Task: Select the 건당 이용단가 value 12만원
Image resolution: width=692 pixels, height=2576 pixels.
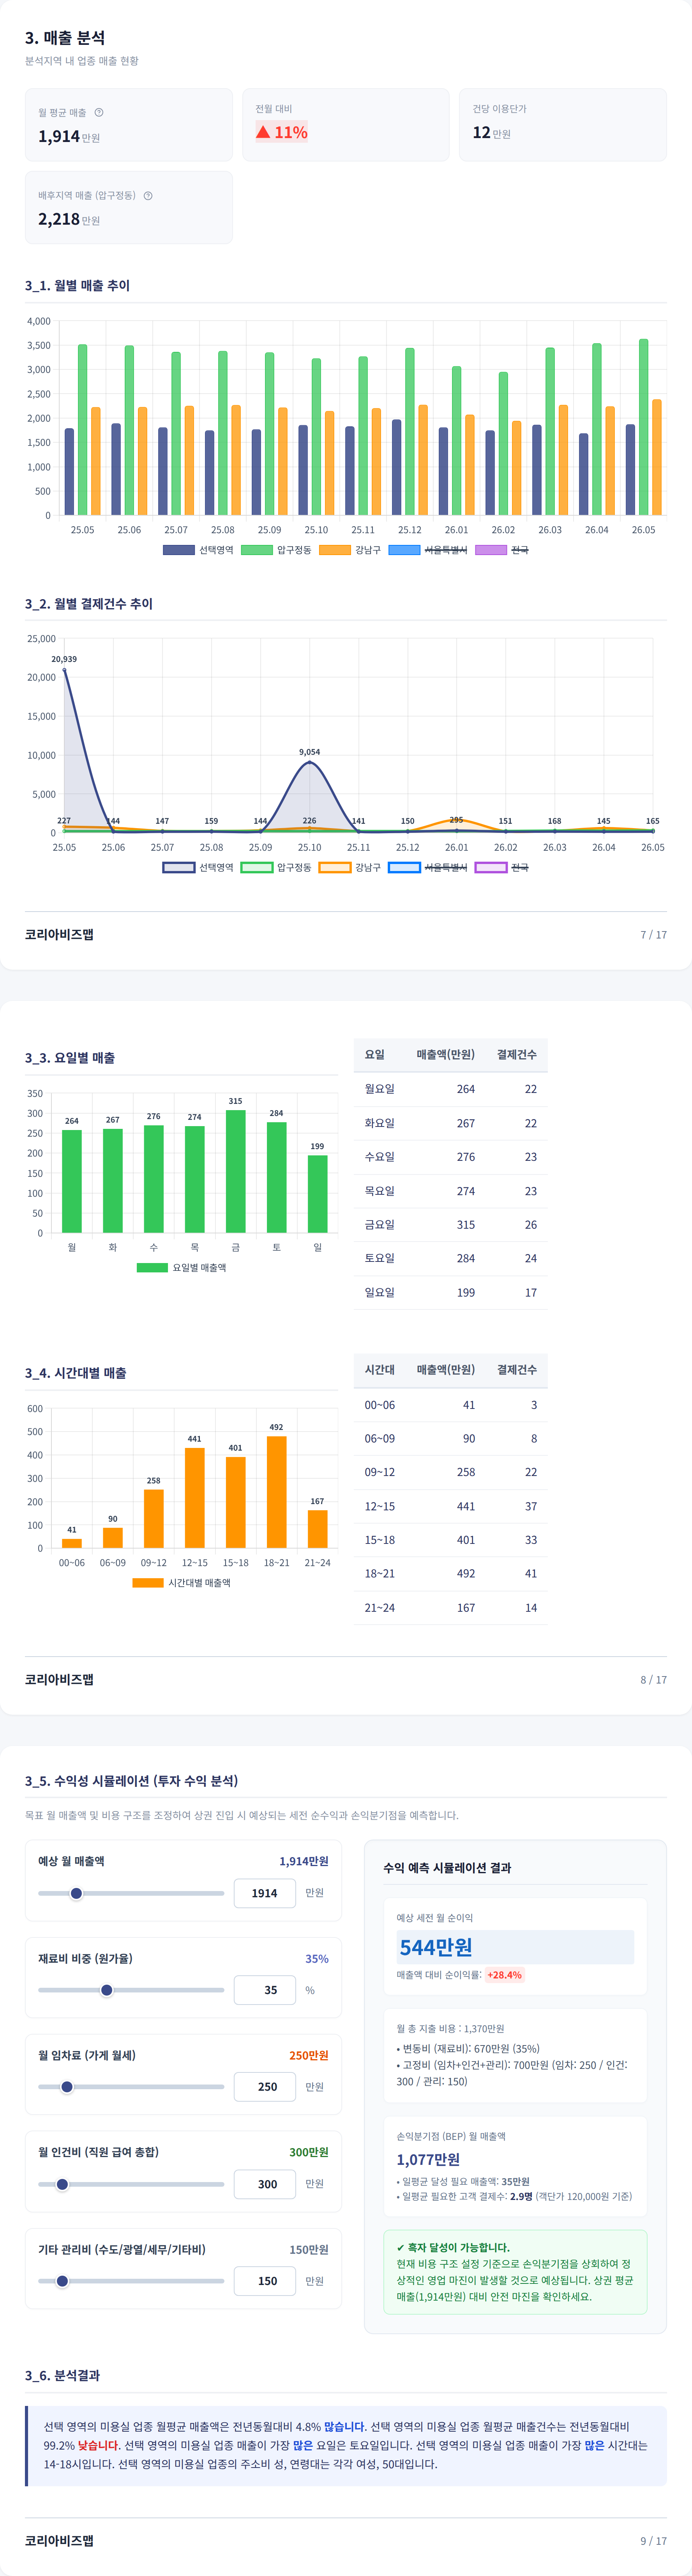Action: pos(491,132)
